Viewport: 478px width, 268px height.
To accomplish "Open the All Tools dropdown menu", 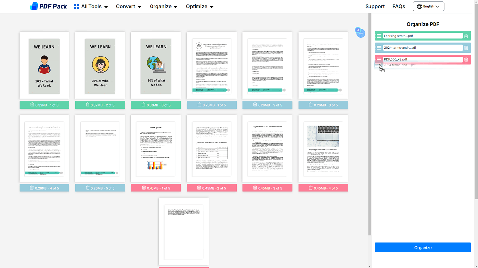I will click(91, 6).
